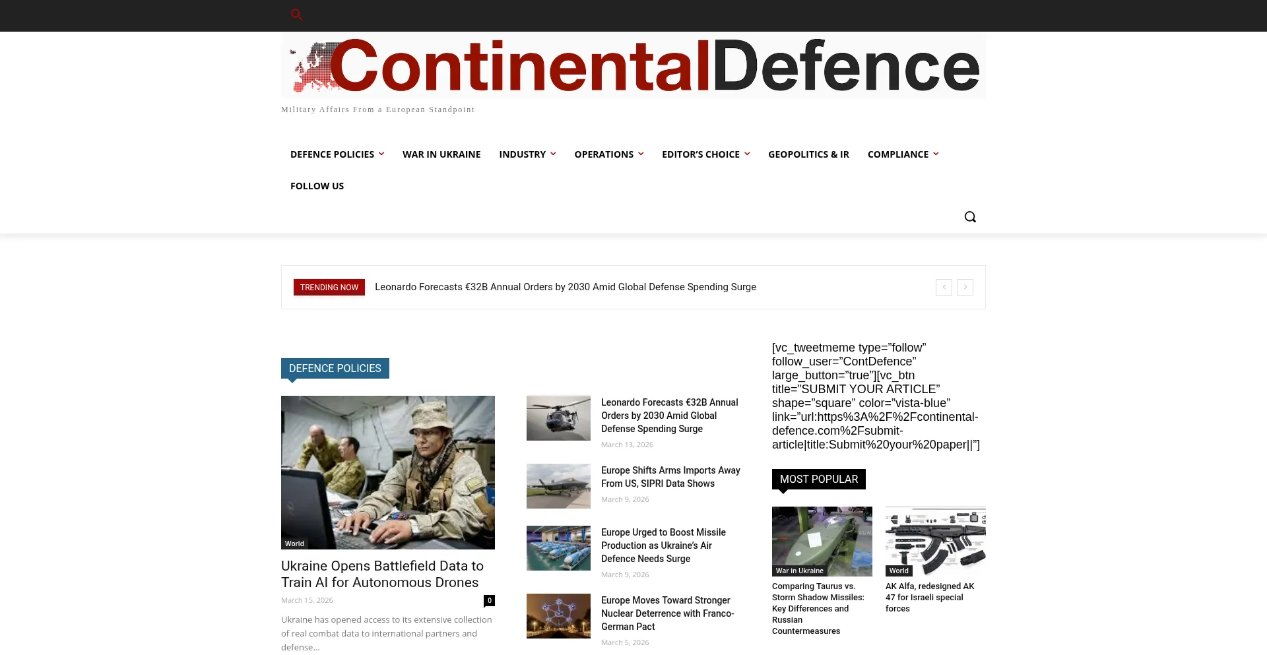Show previous trending headline arrow
Image resolution: width=1267 pixels, height=655 pixels.
[x=944, y=287]
